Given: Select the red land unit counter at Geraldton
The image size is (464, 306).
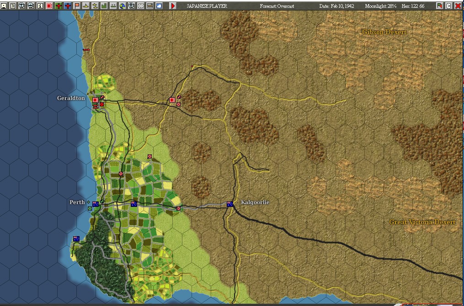Looking at the screenshot, I should [x=101, y=105].
